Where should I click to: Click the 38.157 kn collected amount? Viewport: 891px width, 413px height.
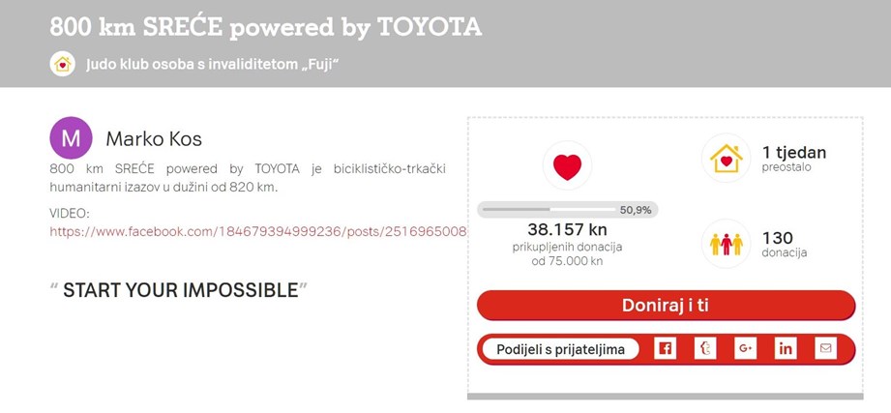(567, 229)
